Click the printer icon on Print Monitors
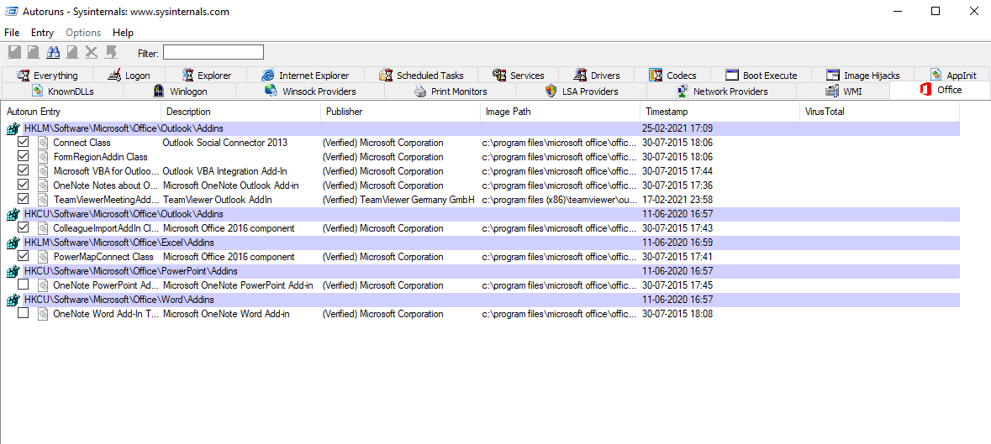The height and width of the screenshot is (444, 991). 420,91
